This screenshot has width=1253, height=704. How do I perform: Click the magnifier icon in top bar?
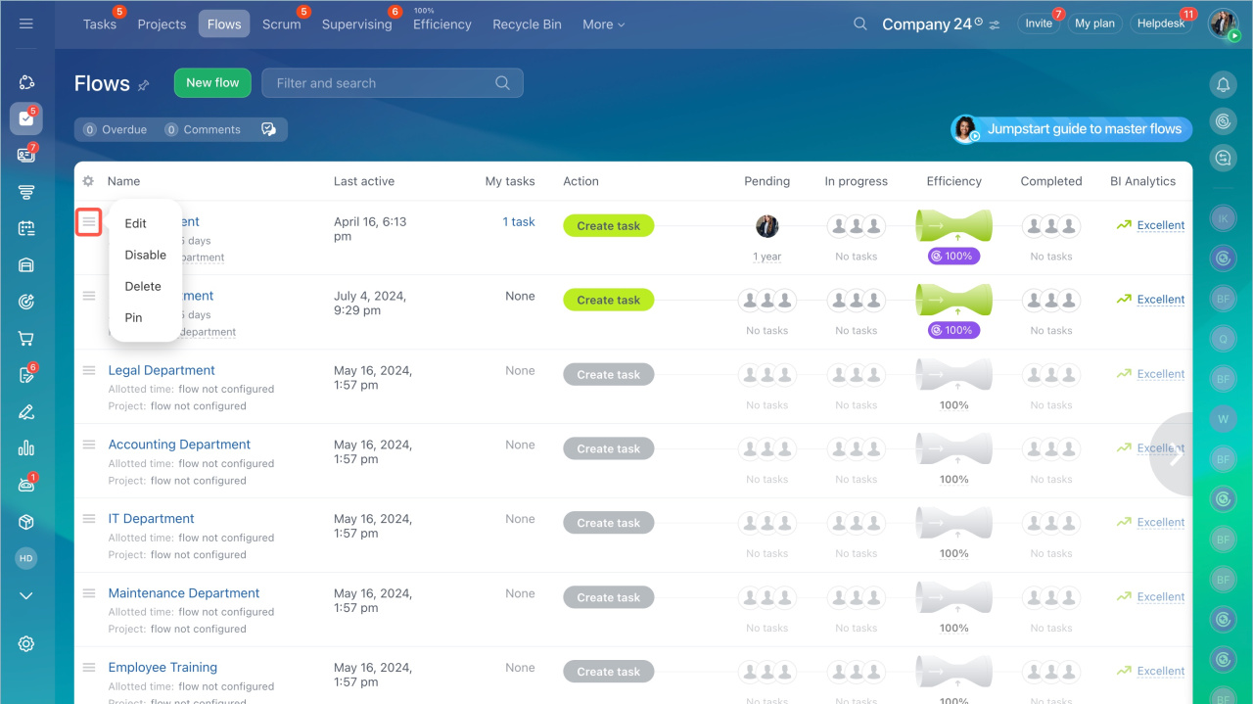click(x=860, y=23)
